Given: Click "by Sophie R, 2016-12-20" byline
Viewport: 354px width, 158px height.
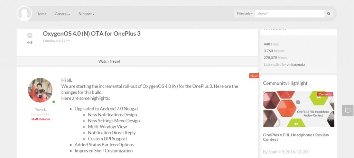Looking at the screenshot, I should tap(285, 152).
